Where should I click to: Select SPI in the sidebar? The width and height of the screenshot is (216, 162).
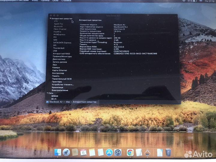tap(55, 45)
